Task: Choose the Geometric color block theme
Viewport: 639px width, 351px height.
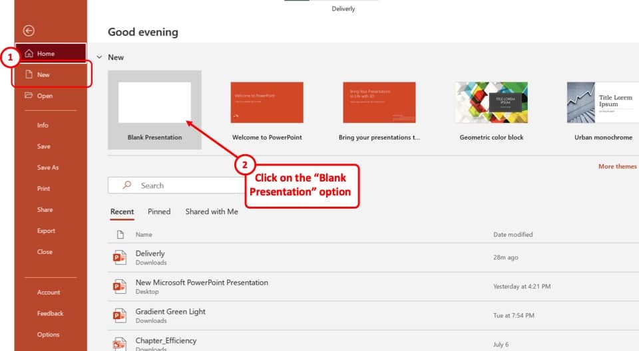Action: point(491,102)
